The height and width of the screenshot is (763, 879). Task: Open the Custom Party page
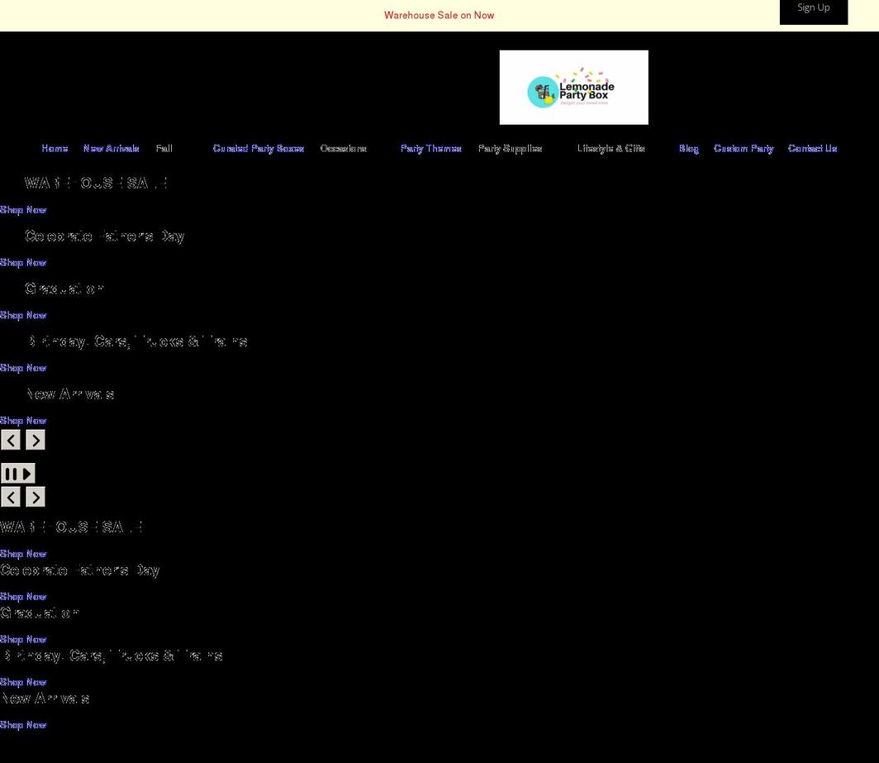(x=743, y=149)
